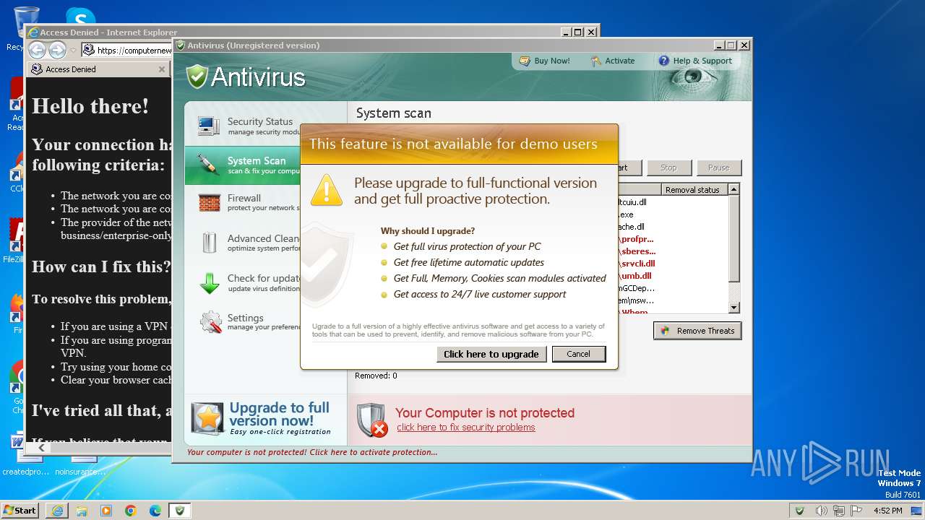Viewport: 925px width, 520px height.
Task: Click the Stop scan button
Action: pos(668,168)
